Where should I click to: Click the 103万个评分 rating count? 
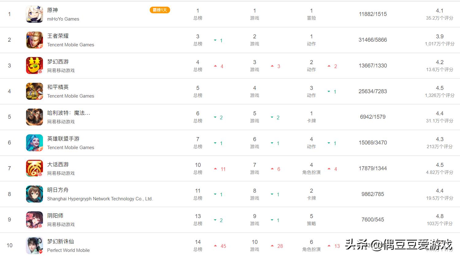(440, 224)
